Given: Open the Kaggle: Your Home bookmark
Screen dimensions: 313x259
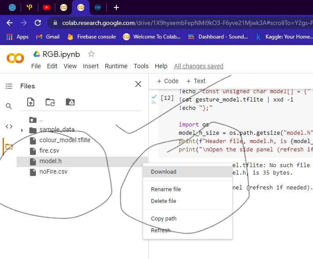Looking at the screenshot, I should pyautogui.click(x=284, y=37).
